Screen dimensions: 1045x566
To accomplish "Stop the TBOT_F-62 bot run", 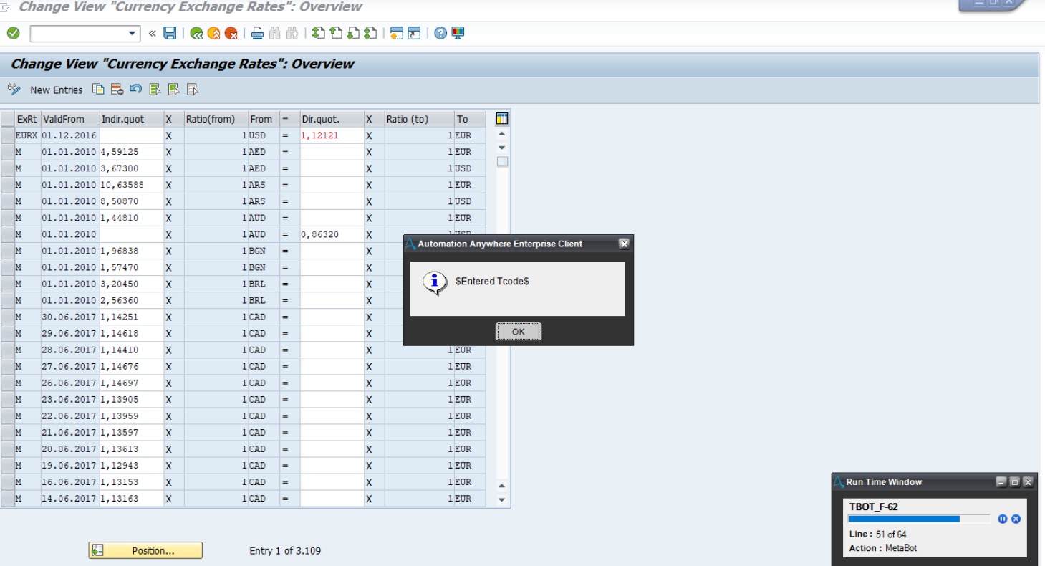I will 1016,519.
